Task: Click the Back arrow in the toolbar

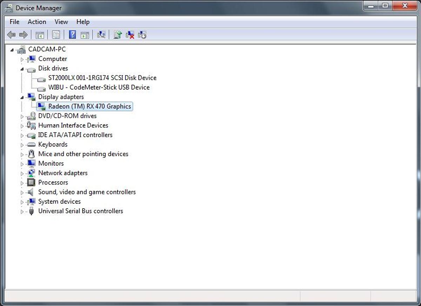Action: point(11,35)
